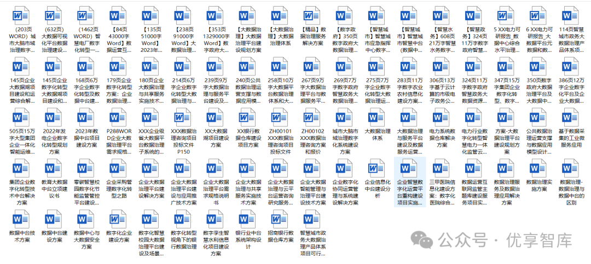Pick the Word icon for 6 XX电力可研报告

tap(538, 16)
